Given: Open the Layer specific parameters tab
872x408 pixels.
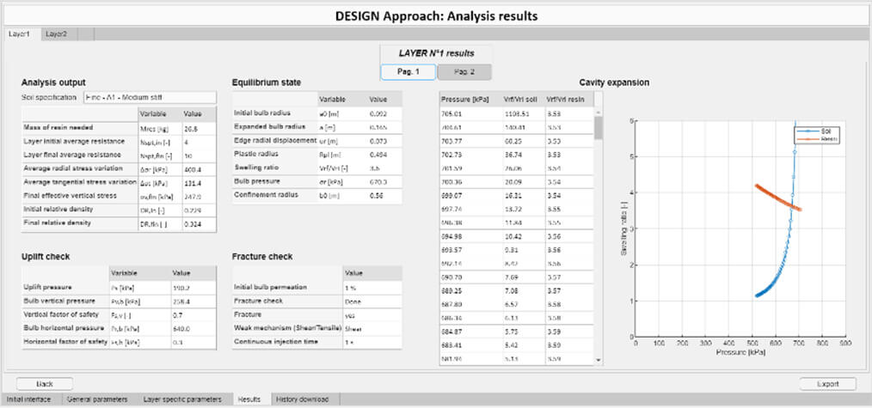Looking at the screenshot, I should (184, 399).
